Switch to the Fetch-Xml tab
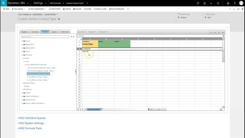 pyautogui.click(x=65, y=32)
